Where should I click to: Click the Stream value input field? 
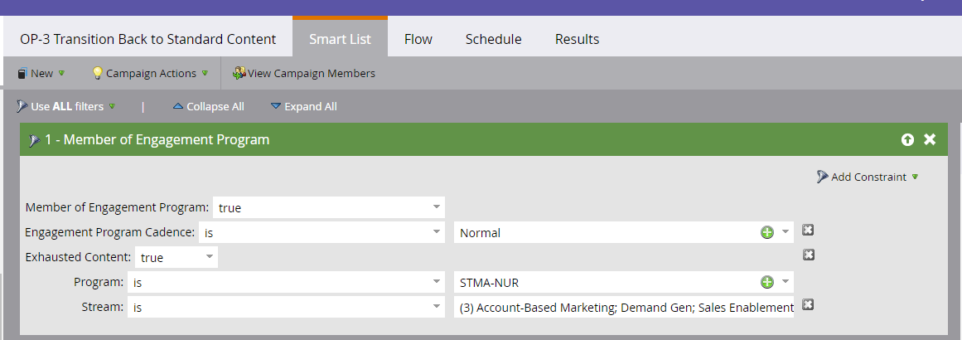click(624, 308)
